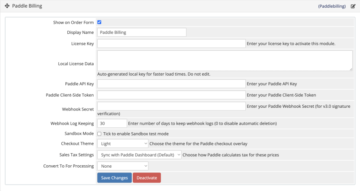Open the Checkout Theme dropdown
360x191 pixels.
tap(123, 144)
